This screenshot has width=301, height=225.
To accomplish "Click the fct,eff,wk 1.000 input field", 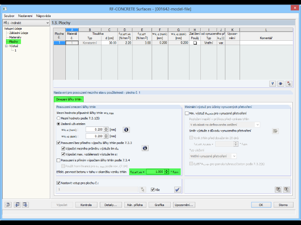I will click(156, 172).
